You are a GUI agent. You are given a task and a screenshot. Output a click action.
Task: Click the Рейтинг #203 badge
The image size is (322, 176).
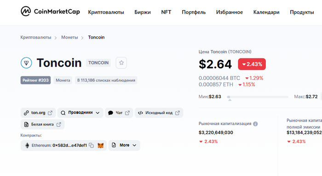(x=35, y=80)
